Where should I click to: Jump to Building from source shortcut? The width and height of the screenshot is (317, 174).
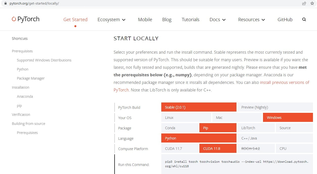29,124
